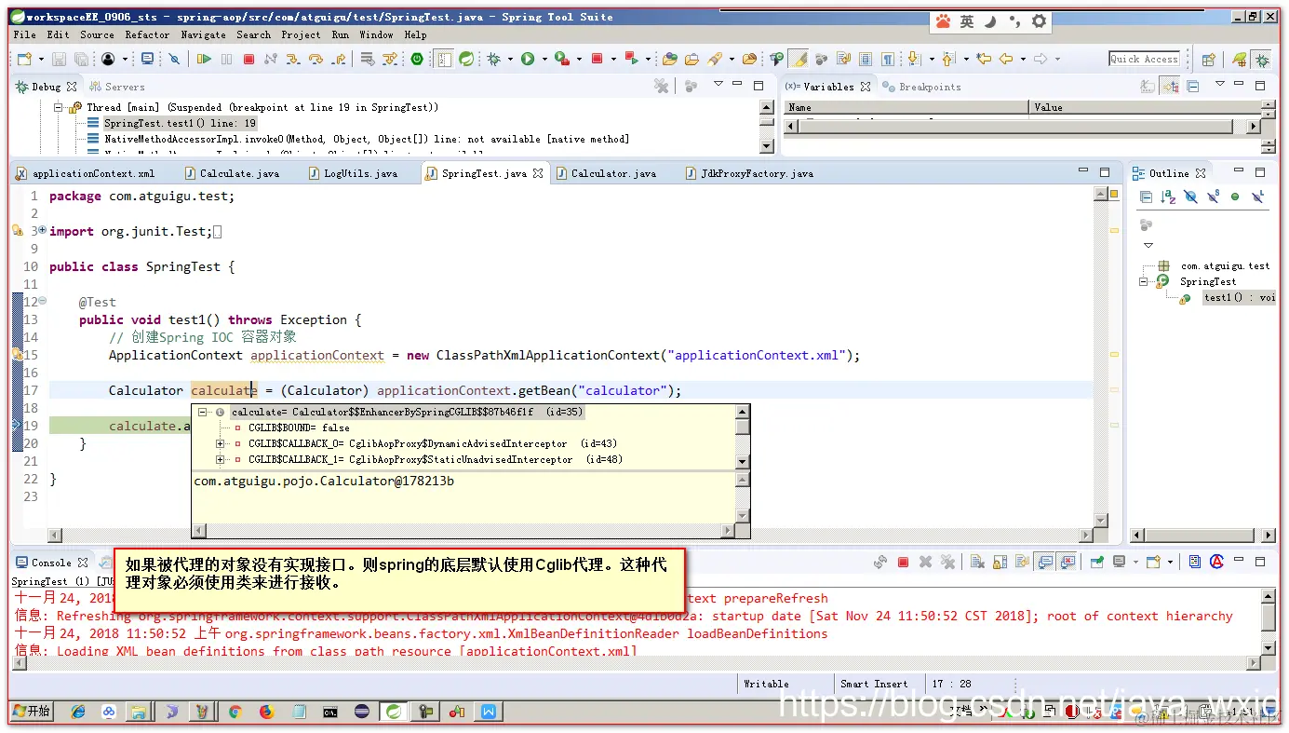Toggle Sort alphabetically in the Outline view
Viewport: 1289px width, 733px height.
coord(1168,197)
